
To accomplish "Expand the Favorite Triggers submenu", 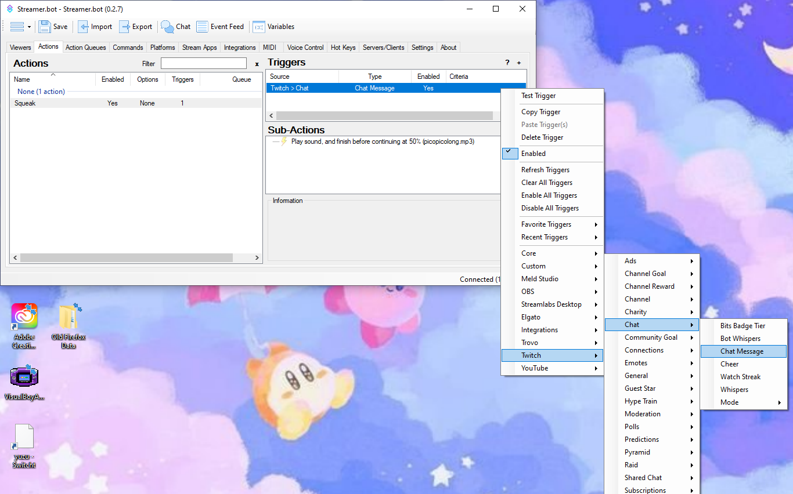I will [553, 224].
